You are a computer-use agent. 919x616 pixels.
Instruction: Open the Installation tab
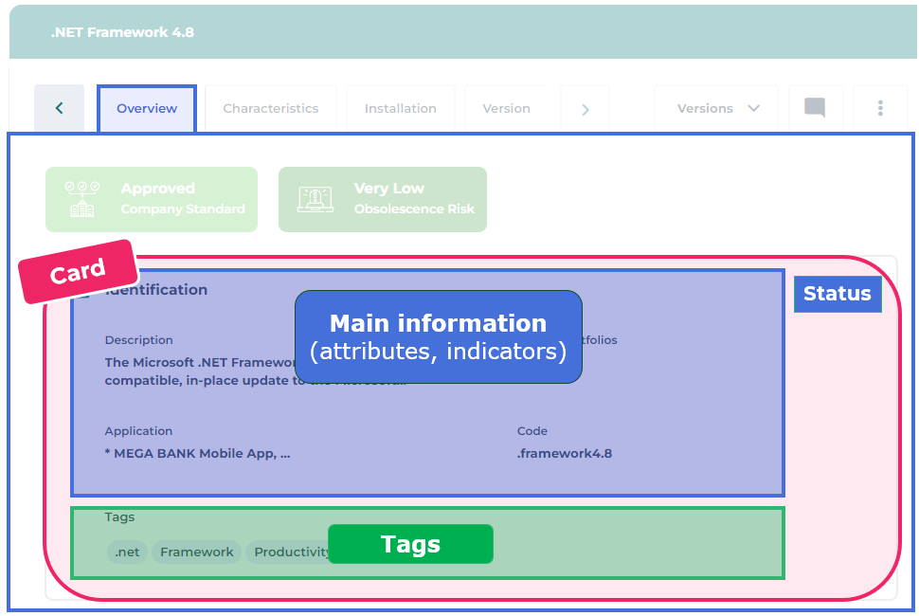point(400,108)
